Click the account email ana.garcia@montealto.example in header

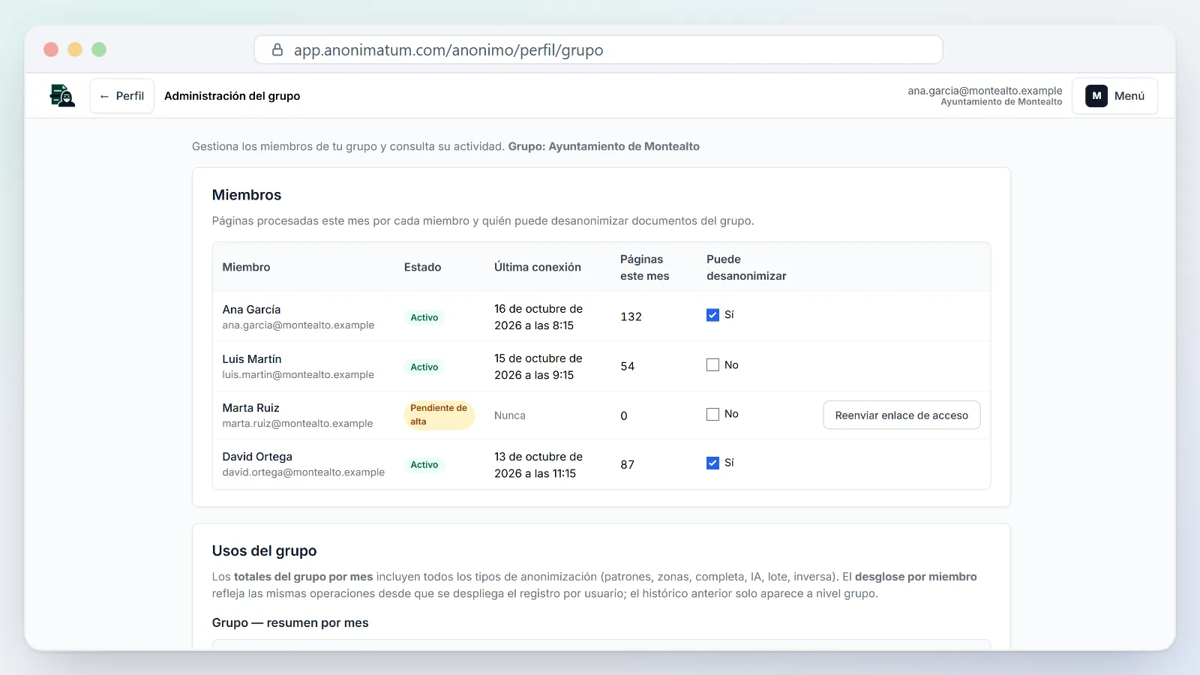coord(985,91)
